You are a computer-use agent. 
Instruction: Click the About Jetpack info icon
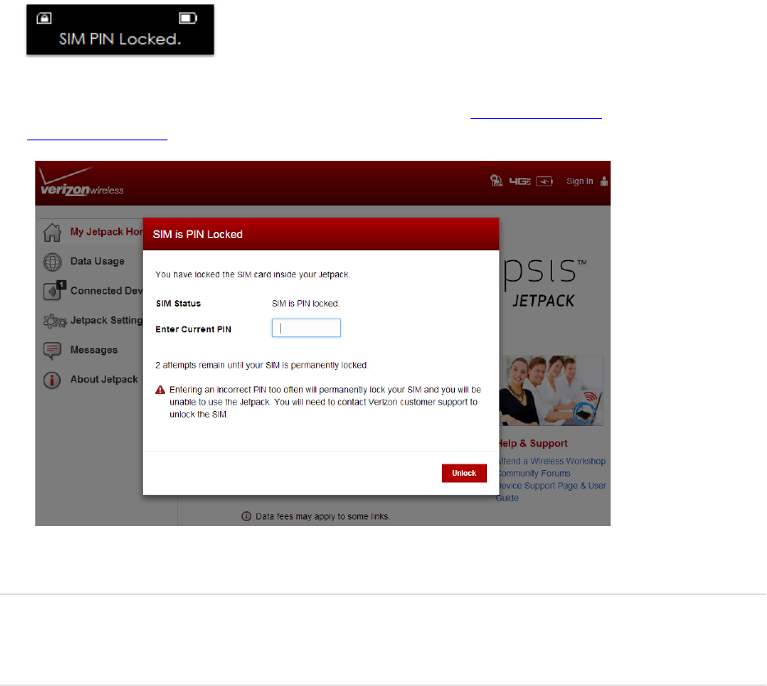pyautogui.click(x=52, y=380)
